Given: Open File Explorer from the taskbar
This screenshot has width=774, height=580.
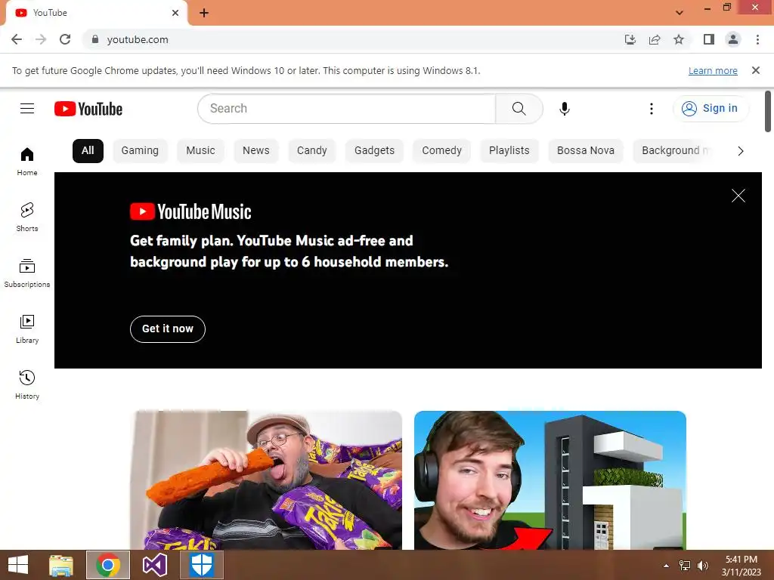Looking at the screenshot, I should (61, 565).
